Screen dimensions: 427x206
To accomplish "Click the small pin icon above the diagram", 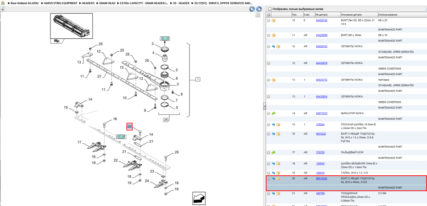I will pyautogui.click(x=2, y=9).
